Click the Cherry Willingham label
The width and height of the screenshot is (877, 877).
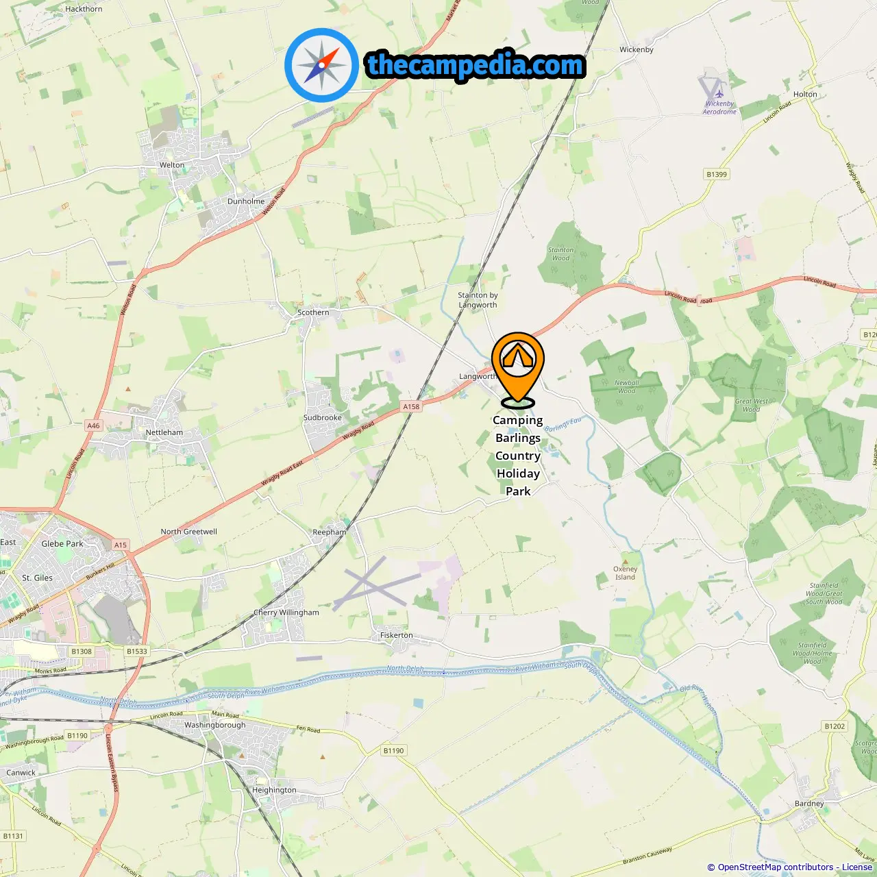pos(286,613)
